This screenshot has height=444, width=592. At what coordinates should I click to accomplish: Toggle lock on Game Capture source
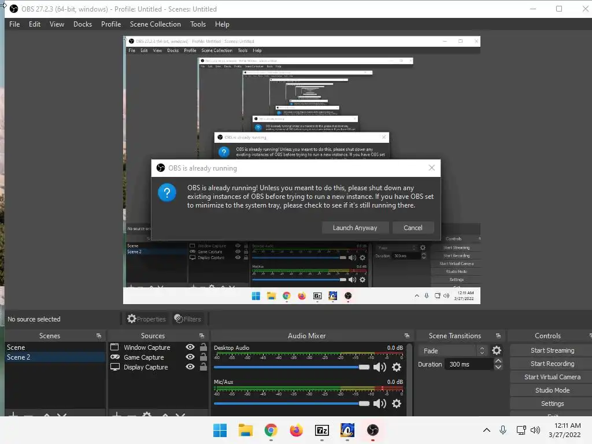click(203, 356)
